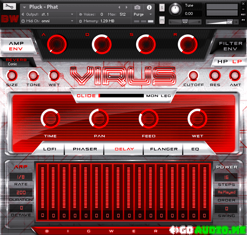The width and height of the screenshot is (247, 235).
Task: Mute the instrument with M button
Action: 162,20
